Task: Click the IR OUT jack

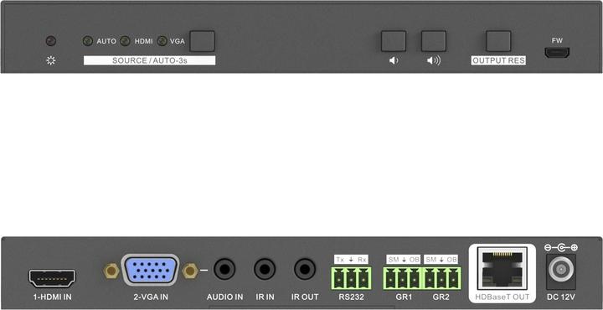Action: coord(305,269)
